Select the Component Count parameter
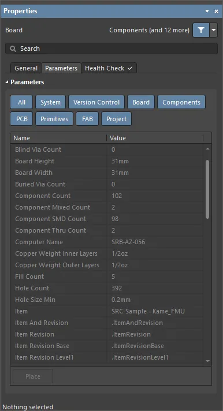The height and width of the screenshot is (411, 223). 107,196
